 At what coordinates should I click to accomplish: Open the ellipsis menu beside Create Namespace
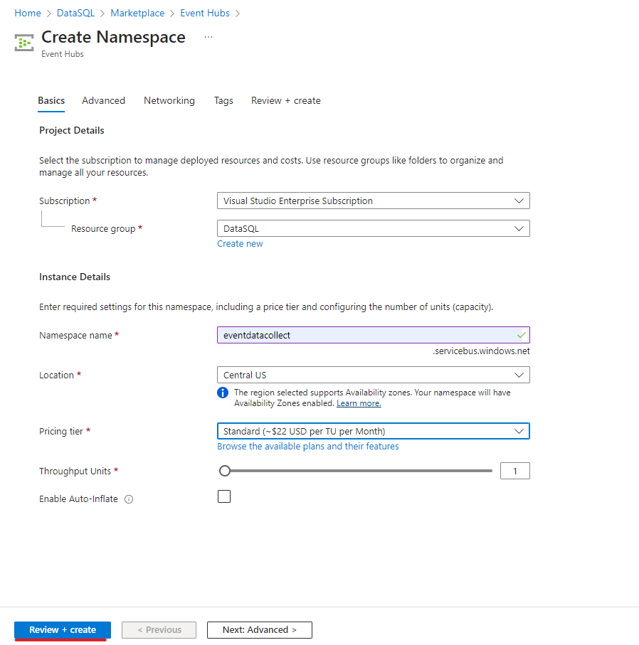pyautogui.click(x=208, y=37)
